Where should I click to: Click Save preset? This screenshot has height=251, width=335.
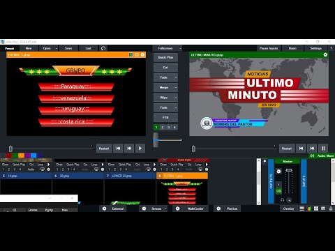tap(68, 48)
